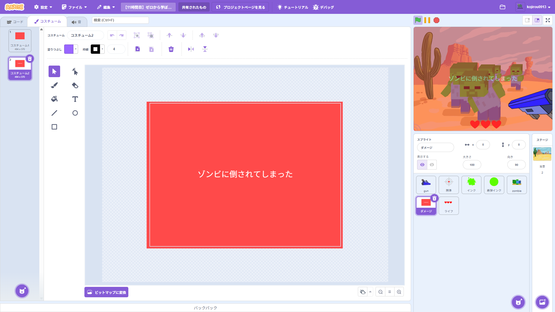Hide the sprite with crossed-eye icon
Viewport: 555px width, 312px height.
432,165
